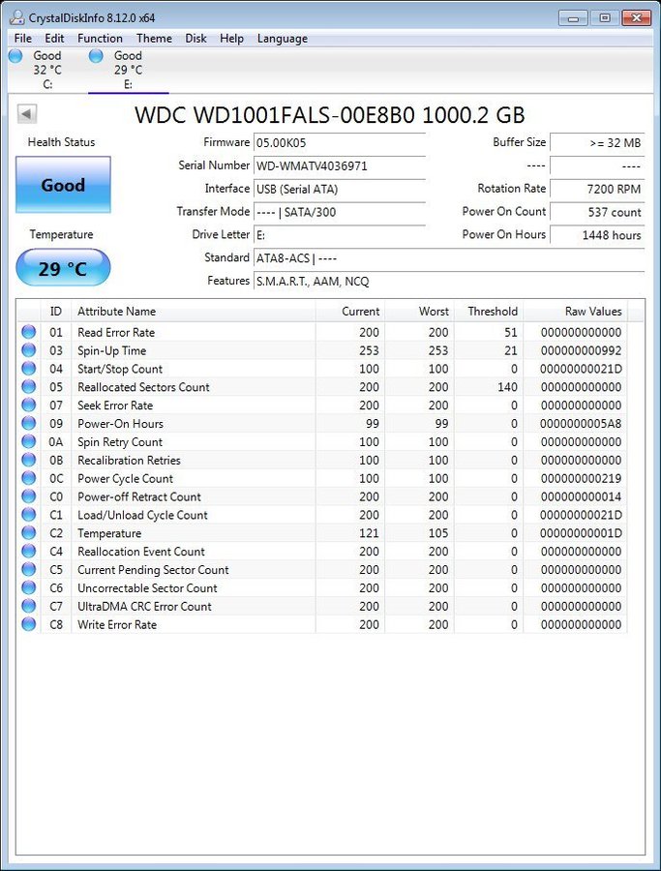Select the E: disk status icon

[x=96, y=55]
